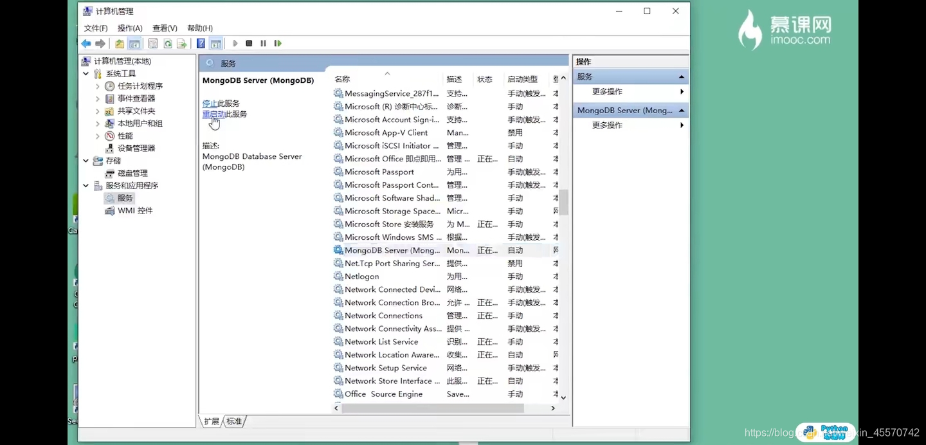Open the 操作(A) menu
Screen dimensions: 926x445
130,28
